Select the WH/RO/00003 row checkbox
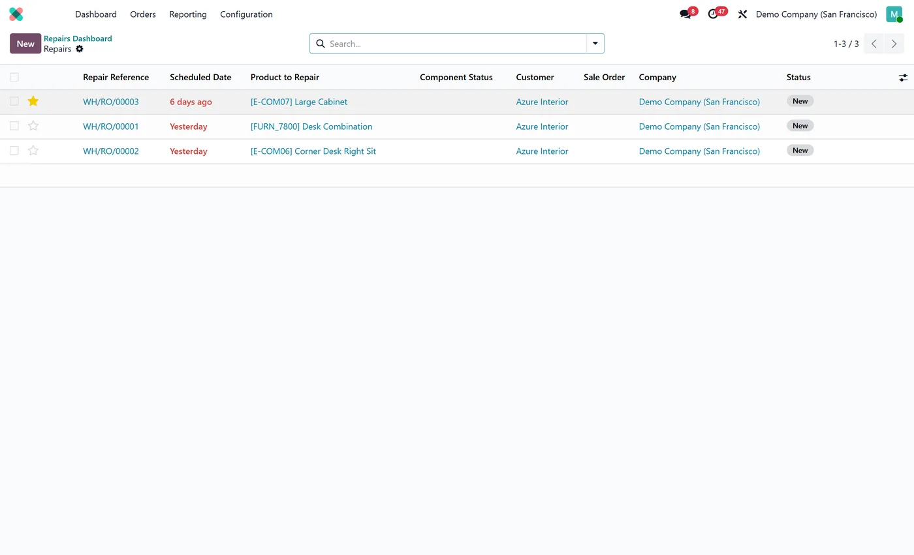Screen dimensions: 914x555 pyautogui.click(x=14, y=101)
